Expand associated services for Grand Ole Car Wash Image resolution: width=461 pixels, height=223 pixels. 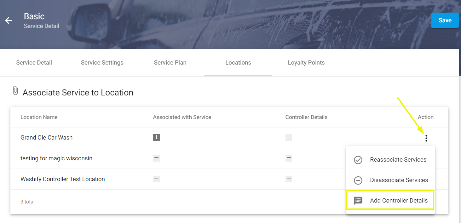coord(156,137)
